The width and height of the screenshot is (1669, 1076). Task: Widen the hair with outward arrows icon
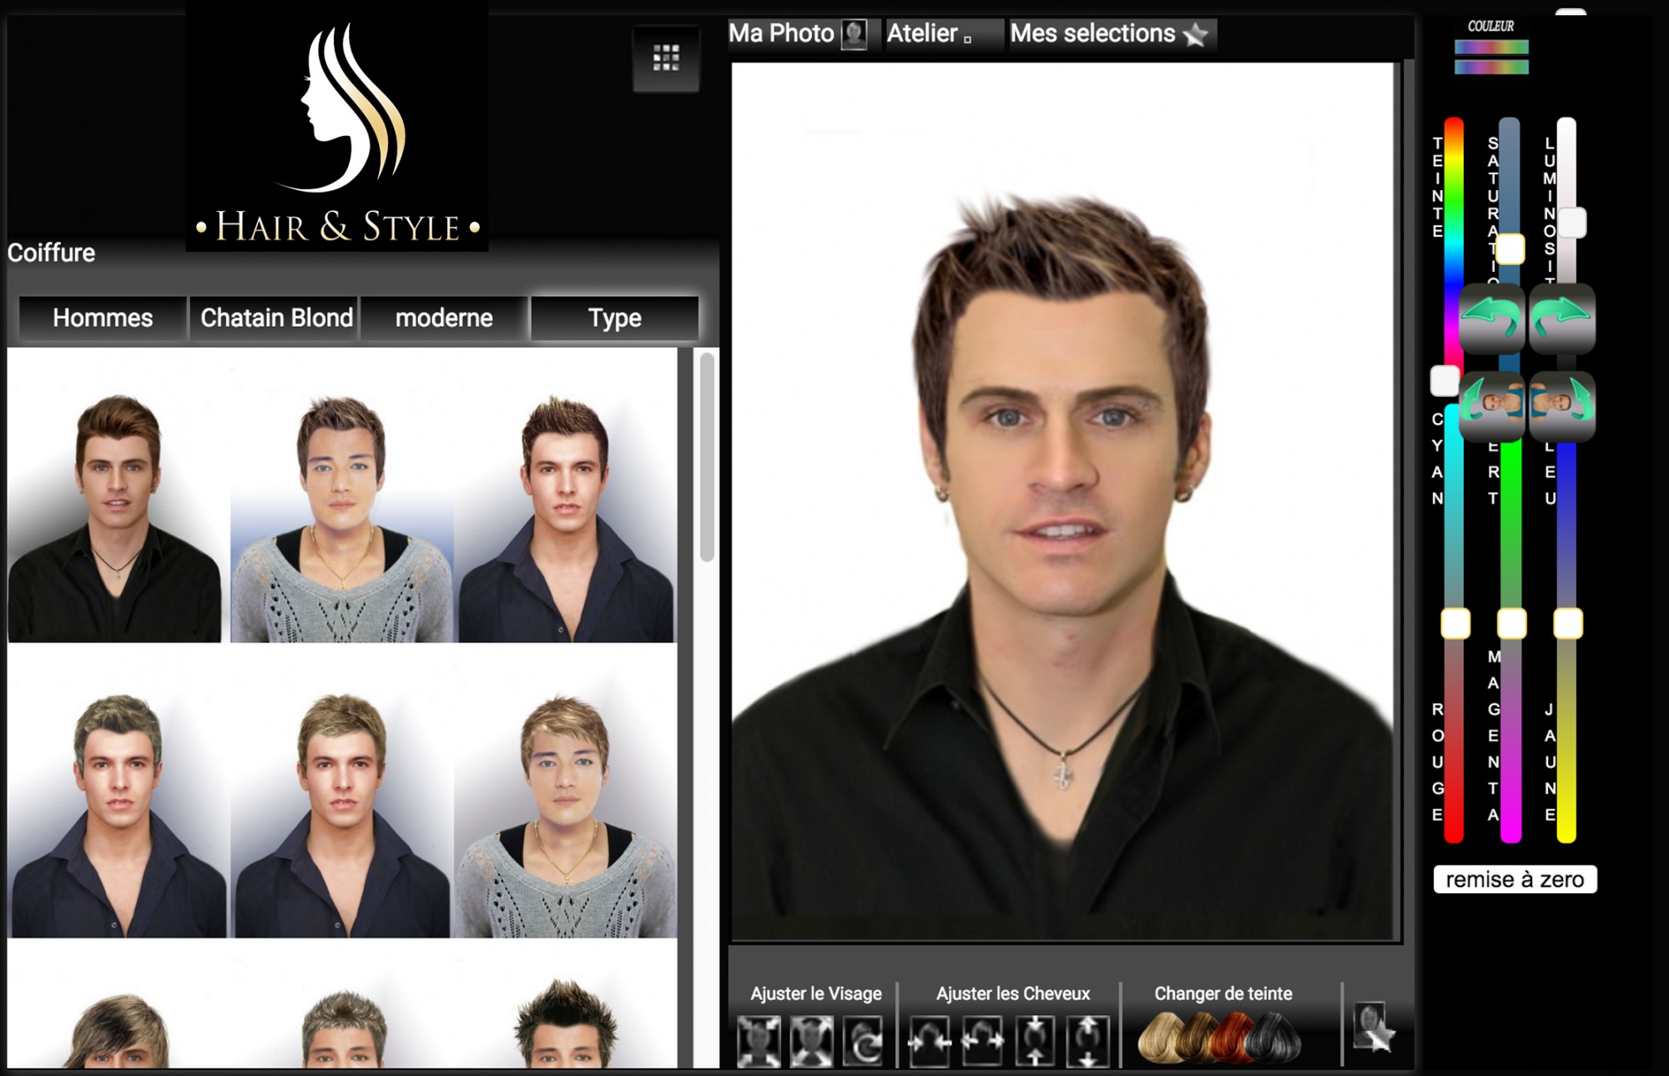tap(982, 1041)
